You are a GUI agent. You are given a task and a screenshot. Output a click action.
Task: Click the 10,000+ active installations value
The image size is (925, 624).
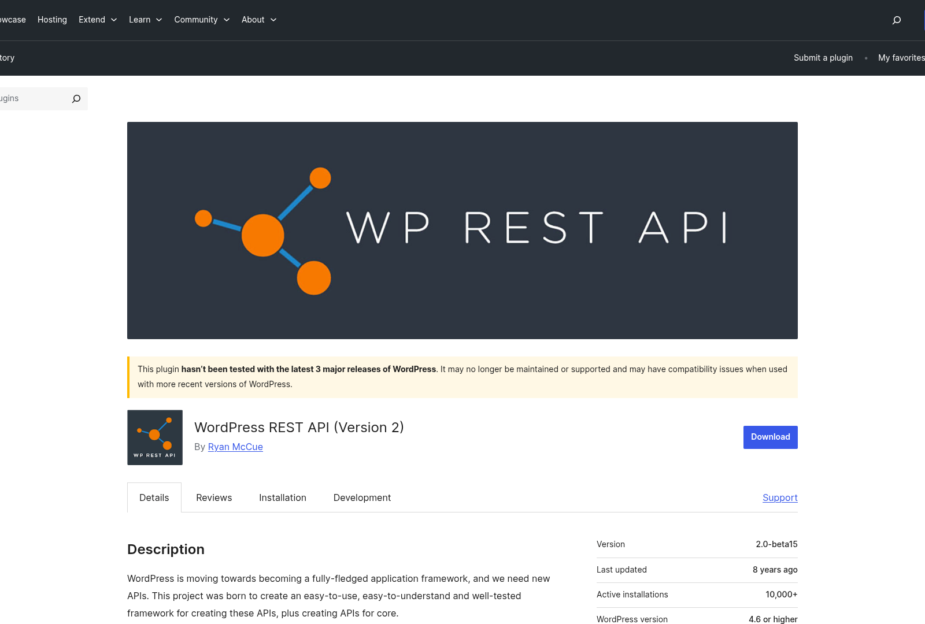coord(782,595)
